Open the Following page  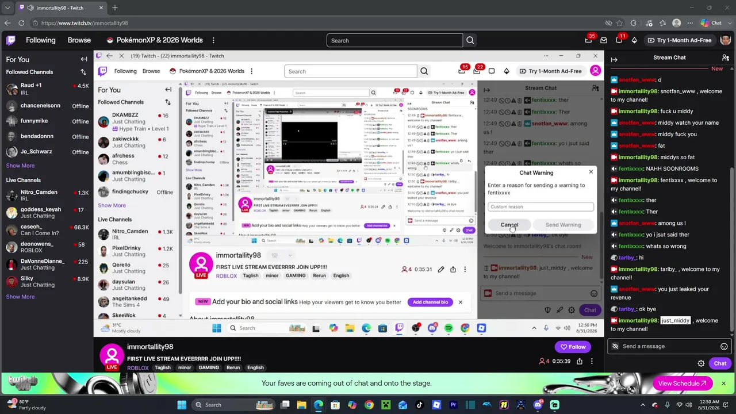click(x=40, y=40)
